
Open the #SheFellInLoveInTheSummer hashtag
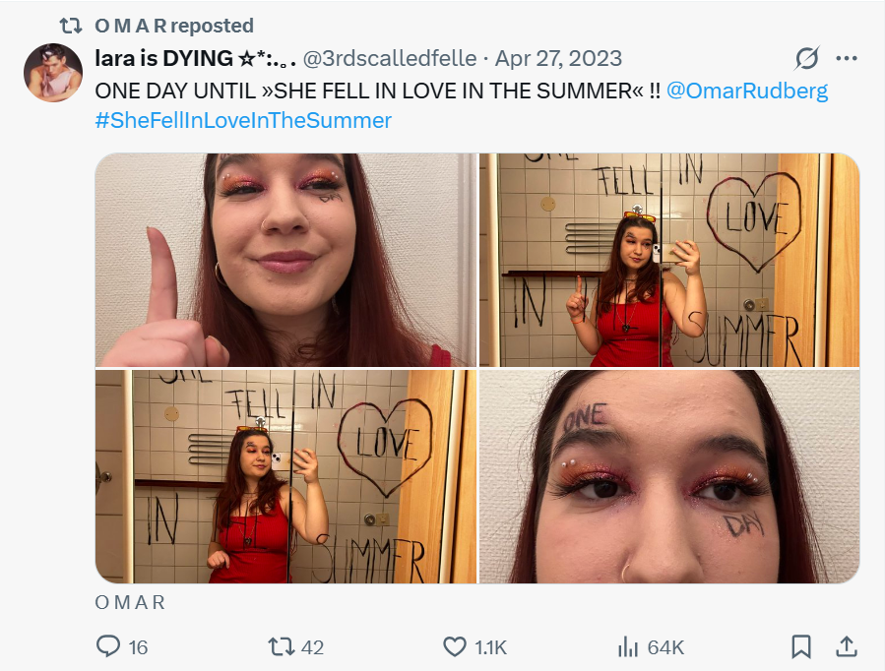click(243, 120)
